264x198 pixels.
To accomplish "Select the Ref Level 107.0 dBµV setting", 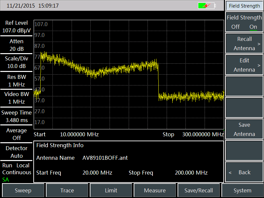I will click(16, 27).
